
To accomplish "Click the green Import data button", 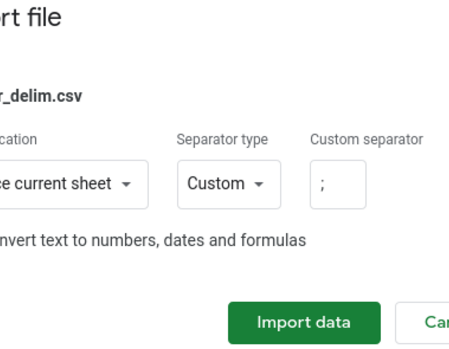I will pyautogui.click(x=304, y=323).
